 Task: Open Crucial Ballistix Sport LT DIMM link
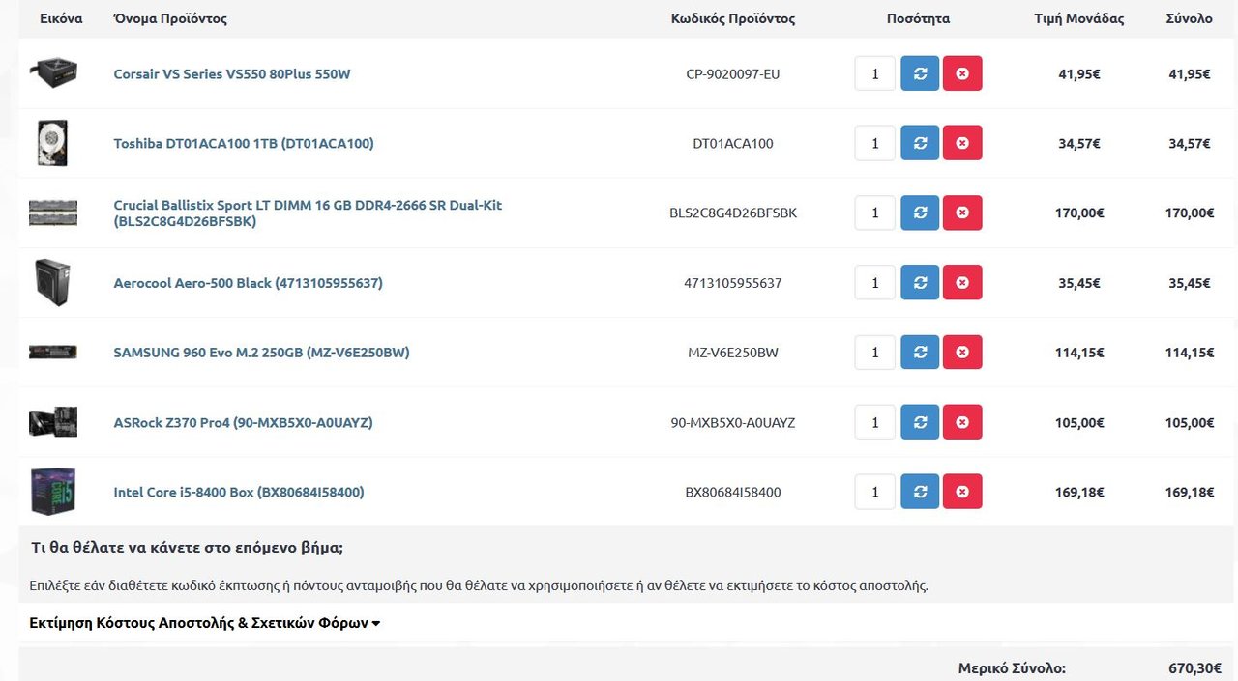tap(308, 213)
